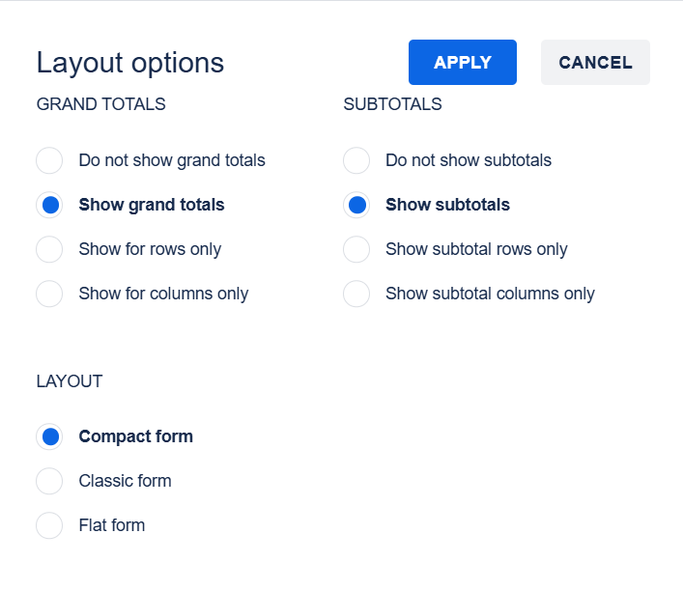The height and width of the screenshot is (590, 683).
Task: Click the 'Do not show subtotals' label text
Action: click(469, 160)
